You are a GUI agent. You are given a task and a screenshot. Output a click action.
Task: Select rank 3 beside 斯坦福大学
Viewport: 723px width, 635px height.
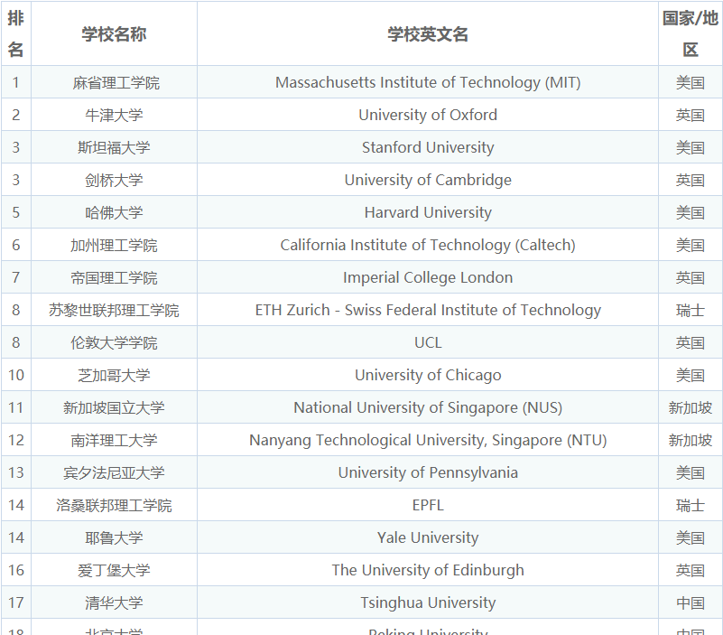click(15, 147)
